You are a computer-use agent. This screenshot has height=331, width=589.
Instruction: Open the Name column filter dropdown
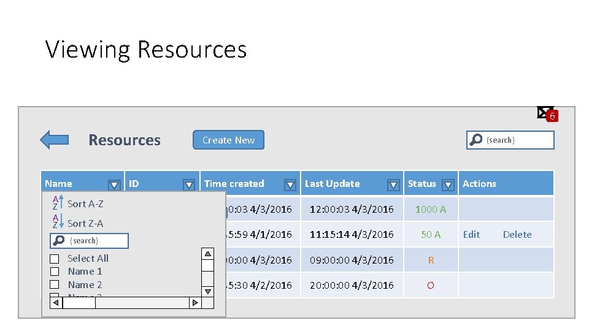(x=114, y=185)
